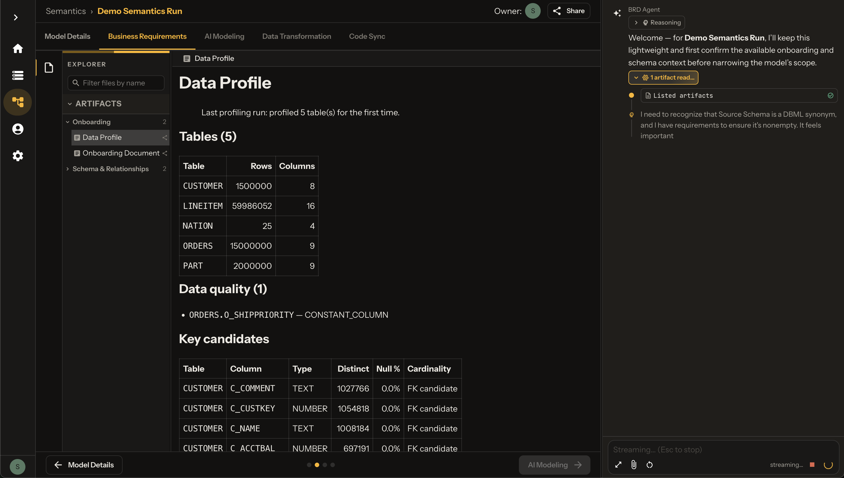Expand the chat input with arrows icon
This screenshot has height=478, width=844.
pyautogui.click(x=618, y=465)
